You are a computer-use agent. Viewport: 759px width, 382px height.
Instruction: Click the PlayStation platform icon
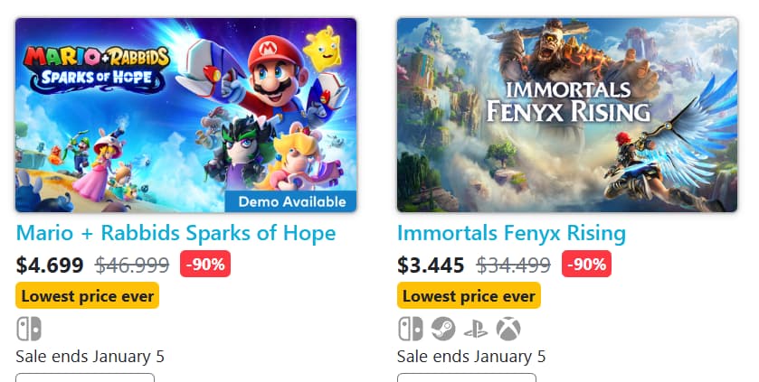point(475,329)
